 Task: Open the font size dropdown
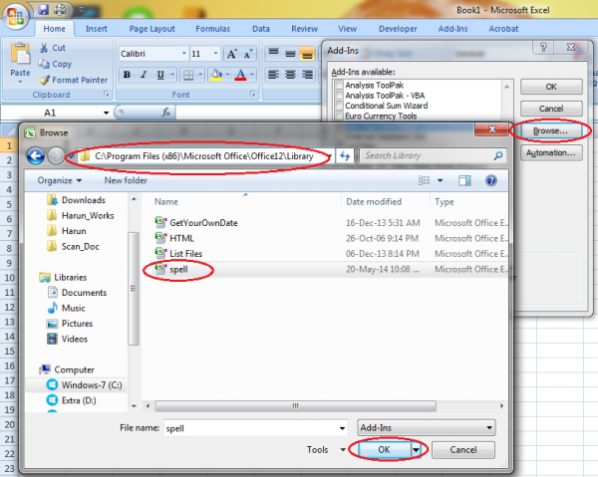216,54
